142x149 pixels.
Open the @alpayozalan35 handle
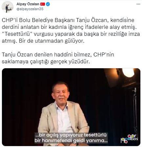(x=30, y=9)
